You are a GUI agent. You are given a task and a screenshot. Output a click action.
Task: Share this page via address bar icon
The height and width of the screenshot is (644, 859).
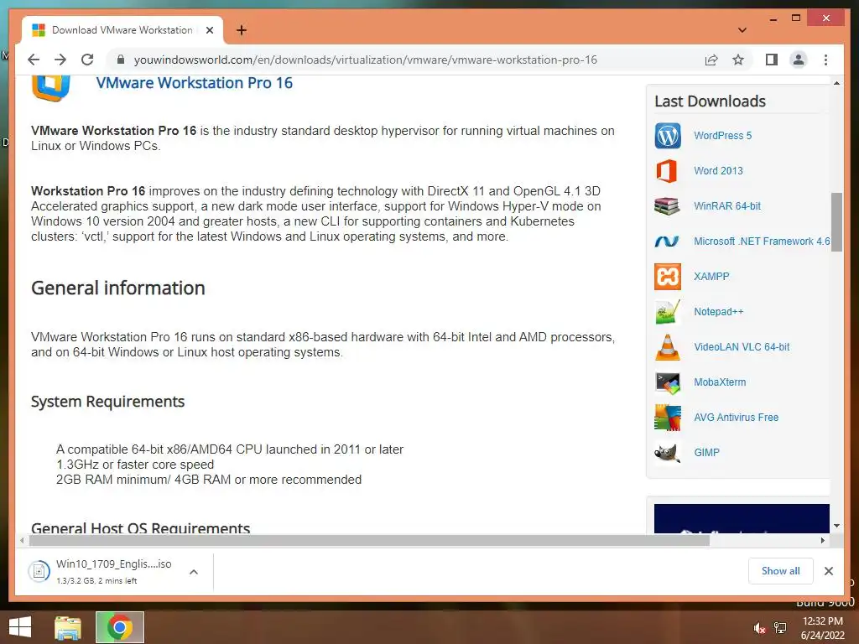coord(711,60)
